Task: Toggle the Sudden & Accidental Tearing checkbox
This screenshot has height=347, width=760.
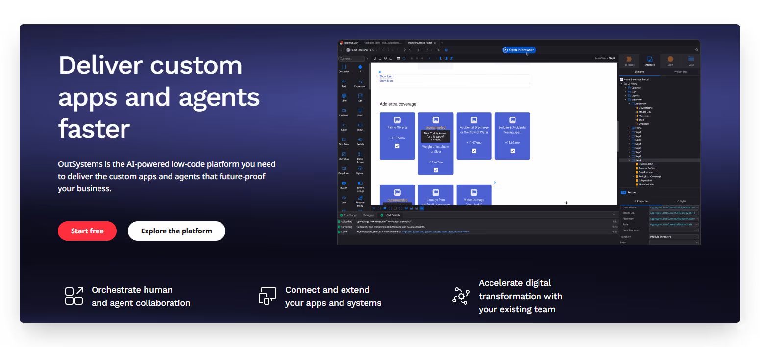Action: pyautogui.click(x=513, y=151)
